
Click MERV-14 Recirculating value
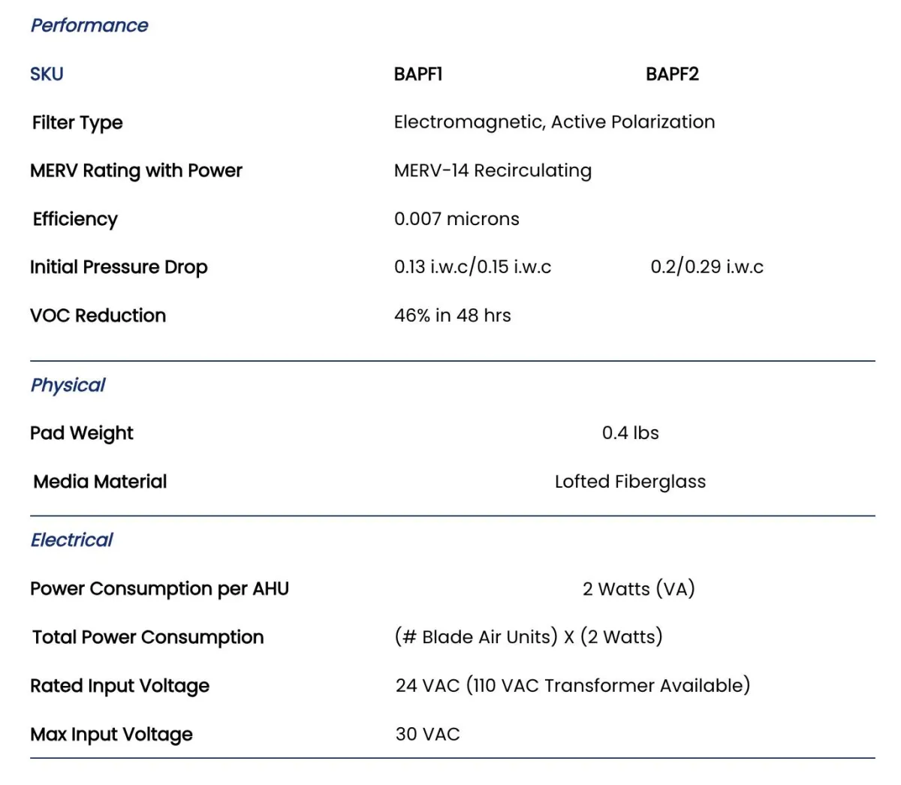[x=493, y=171]
